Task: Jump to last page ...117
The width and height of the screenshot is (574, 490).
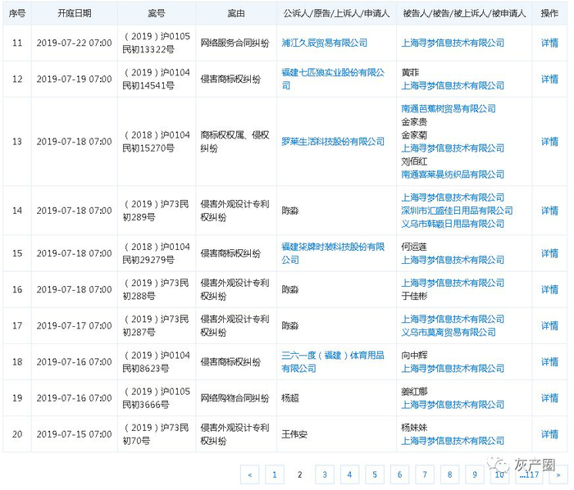Action: 530,474
